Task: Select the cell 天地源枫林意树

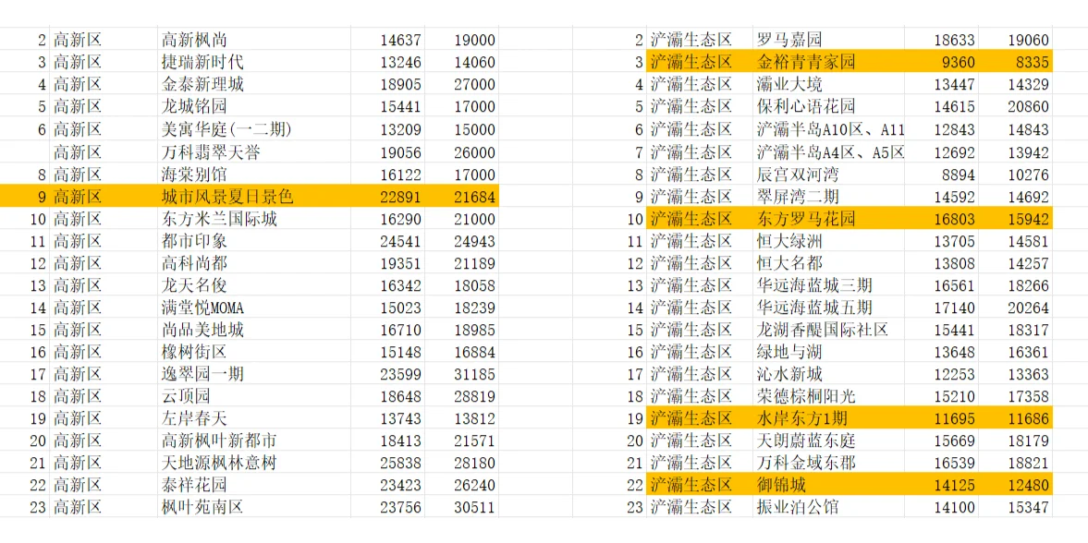Action: [253, 463]
